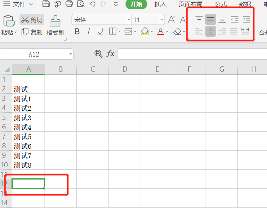This screenshot has width=267, height=208.
Task: Click the cell style table icon
Action: (x=128, y=31)
